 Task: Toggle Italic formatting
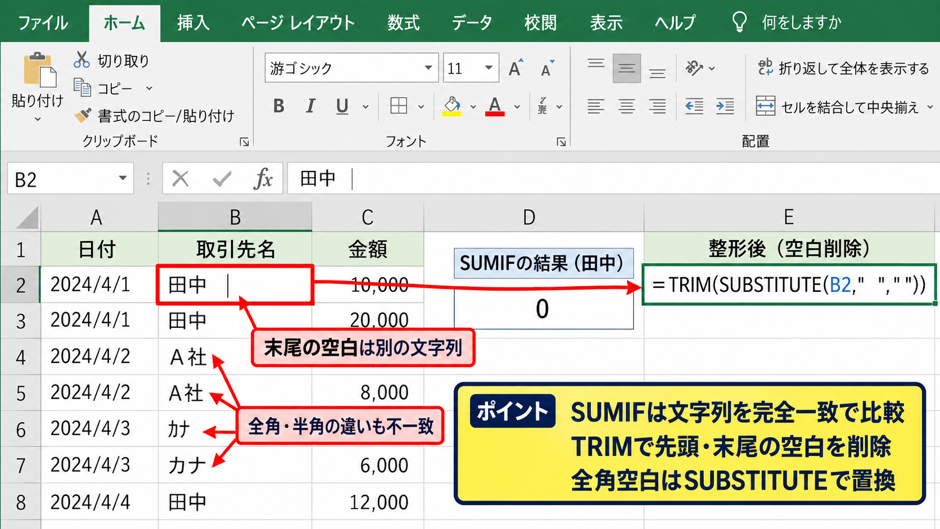click(x=310, y=106)
